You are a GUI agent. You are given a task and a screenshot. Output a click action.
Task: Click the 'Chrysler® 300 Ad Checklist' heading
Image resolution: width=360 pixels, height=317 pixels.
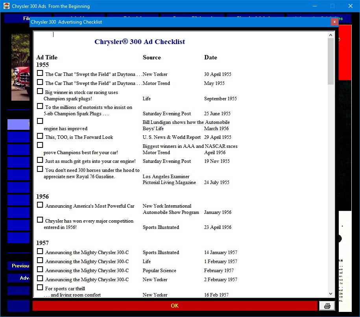coord(140,42)
